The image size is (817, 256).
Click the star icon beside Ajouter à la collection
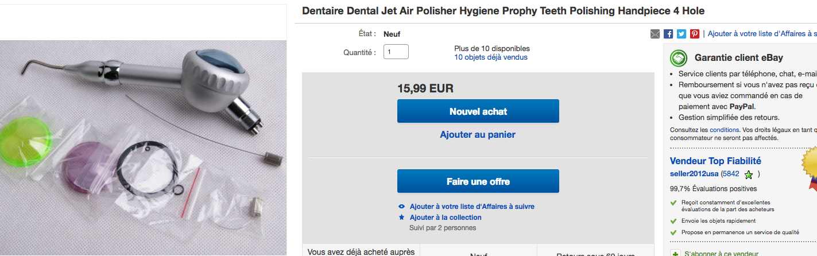tap(401, 218)
